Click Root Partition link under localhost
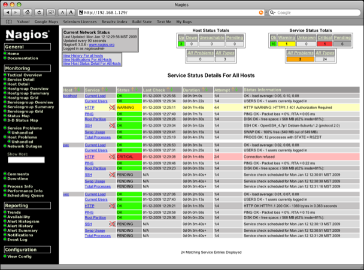The image size is (364, 270). tap(95, 119)
